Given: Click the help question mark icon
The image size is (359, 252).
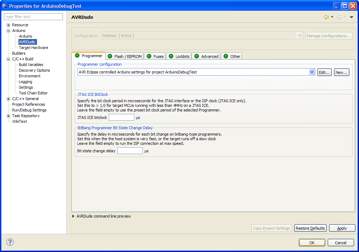Looking at the screenshot, I should (x=10, y=242).
